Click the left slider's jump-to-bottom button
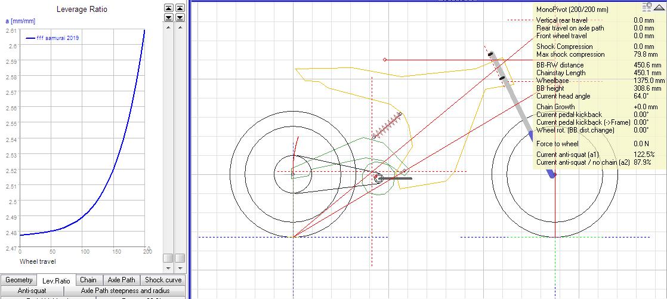This screenshot has width=667, height=299. coord(169,17)
